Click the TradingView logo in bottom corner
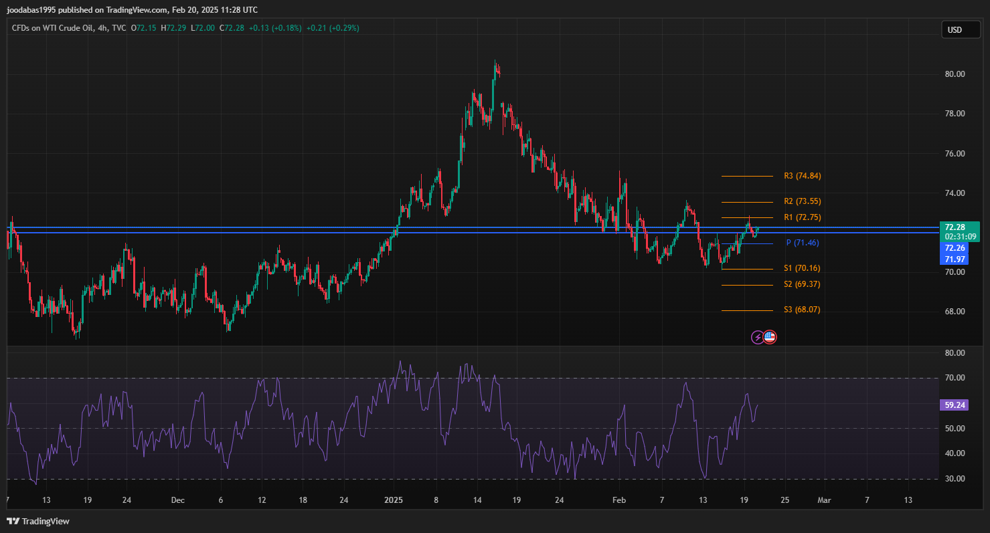 pos(38,521)
